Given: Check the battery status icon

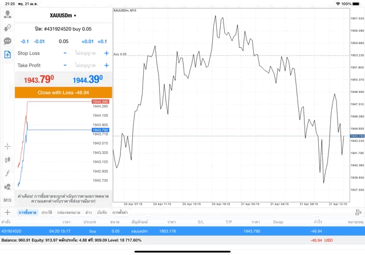Looking at the screenshot, I should (356, 4).
